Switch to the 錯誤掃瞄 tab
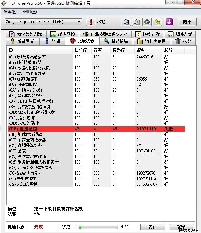The height and width of the screenshot is (233, 201). coord(116,41)
